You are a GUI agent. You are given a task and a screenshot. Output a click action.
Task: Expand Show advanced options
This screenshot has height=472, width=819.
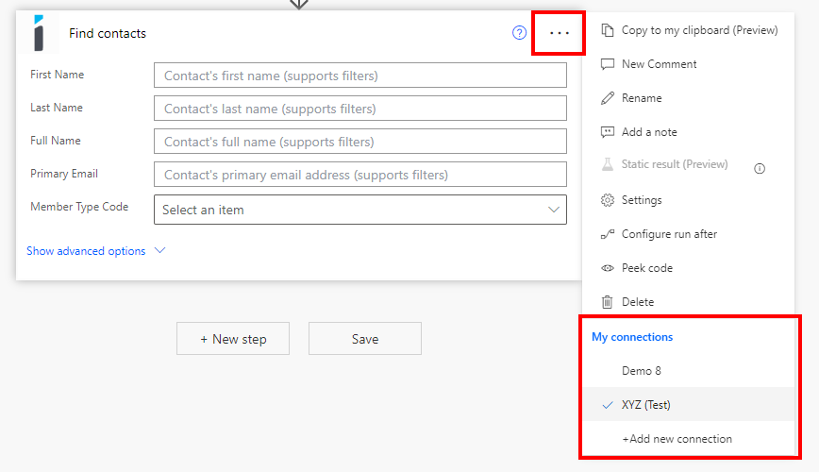click(x=86, y=251)
